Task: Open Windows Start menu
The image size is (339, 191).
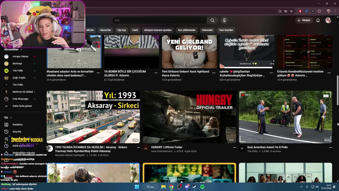Action: click(137, 187)
